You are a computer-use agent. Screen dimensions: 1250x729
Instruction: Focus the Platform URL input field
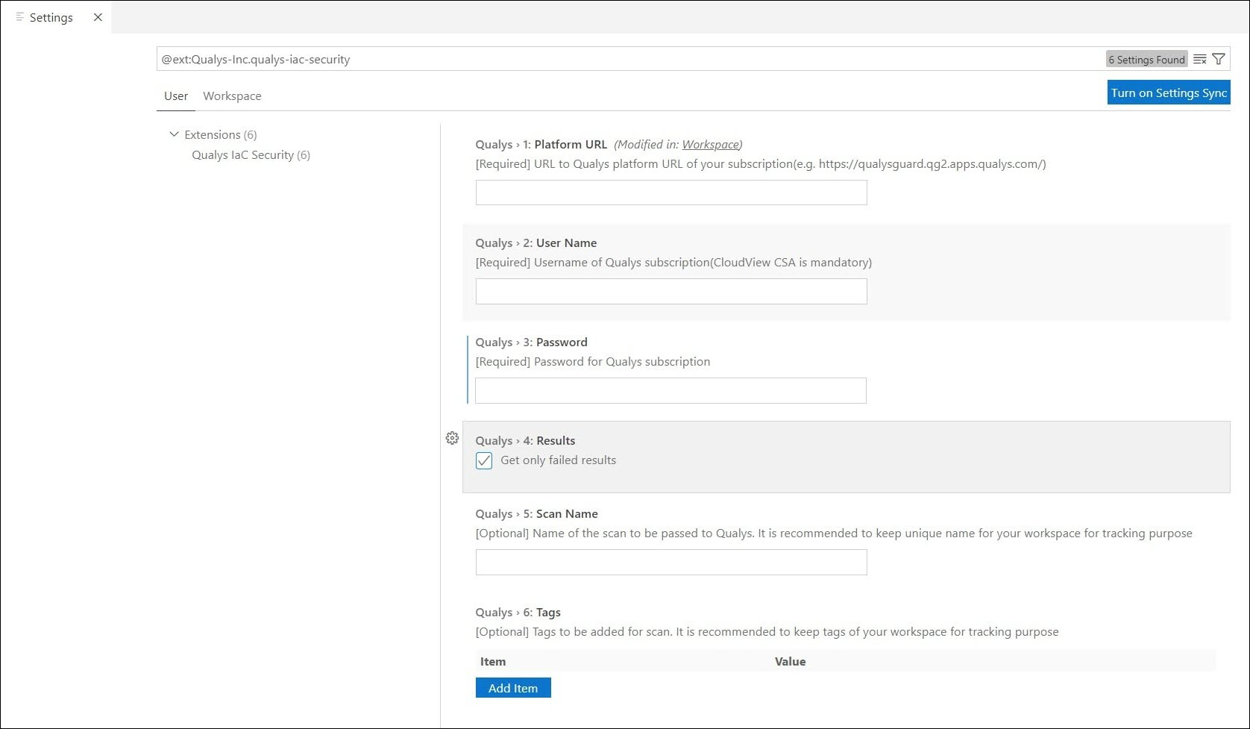671,193
